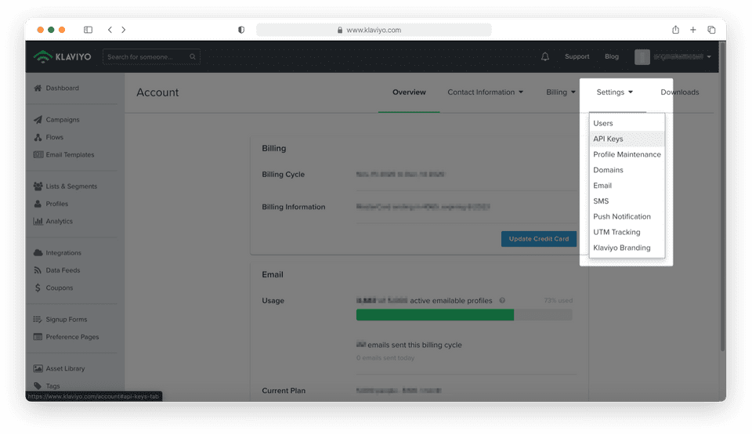This screenshot has width=752, height=434.
Task: Click '0 emails sent today' text
Action: click(385, 358)
